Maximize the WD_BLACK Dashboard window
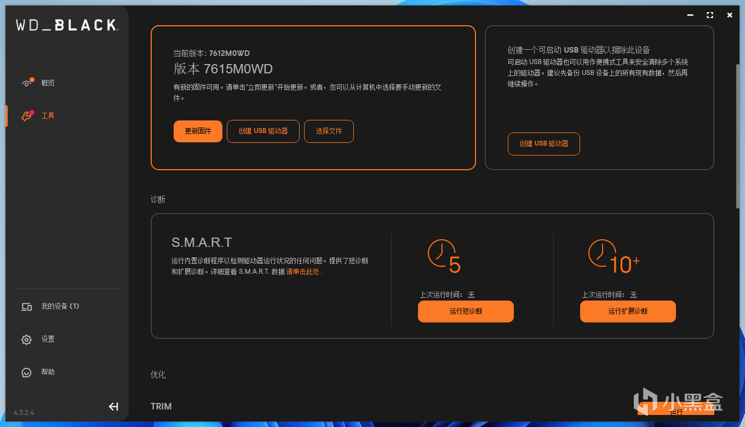Viewport: 745px width, 427px height. (710, 15)
